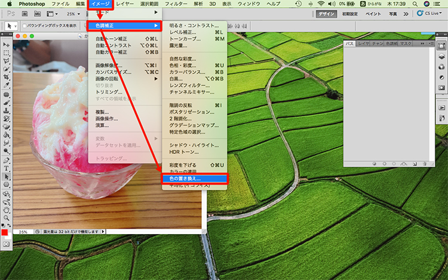Screen dimensions: 448x280
Task: Switch to the ペイント workspace
Action: tap(373, 13)
